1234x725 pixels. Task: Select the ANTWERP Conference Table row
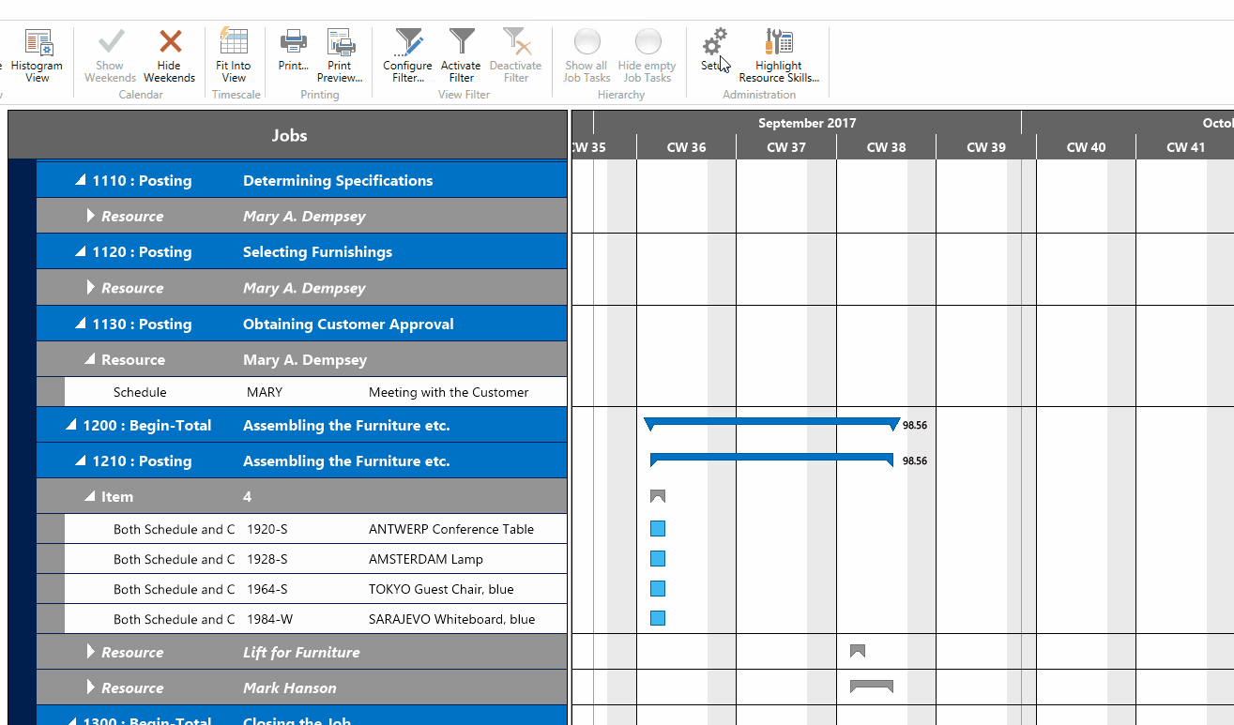[x=282, y=528]
